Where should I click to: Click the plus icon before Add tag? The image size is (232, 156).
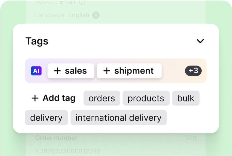[x=35, y=98]
